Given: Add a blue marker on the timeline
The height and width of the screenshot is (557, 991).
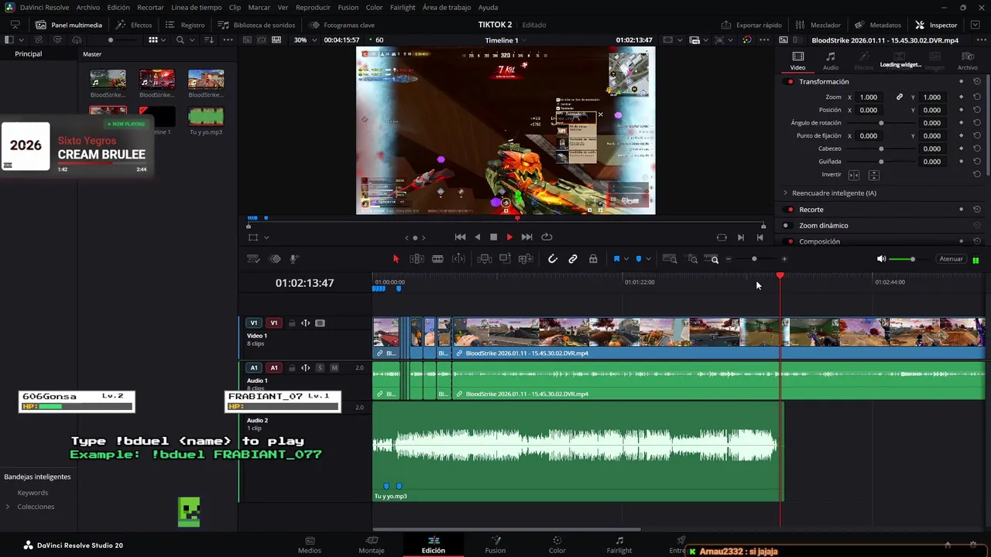Looking at the screenshot, I should point(639,259).
